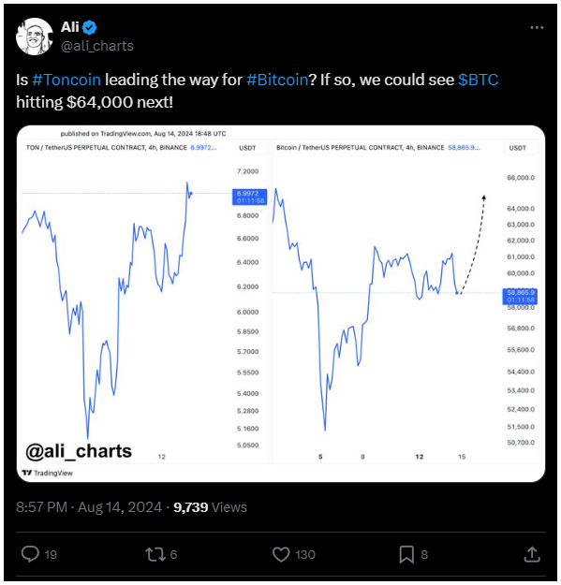The image size is (561, 585).
Task: Click the TradingView logo in chart
Action: tap(48, 473)
